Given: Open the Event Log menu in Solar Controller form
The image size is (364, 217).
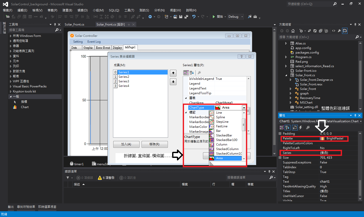Looking at the screenshot, I should (94, 42).
